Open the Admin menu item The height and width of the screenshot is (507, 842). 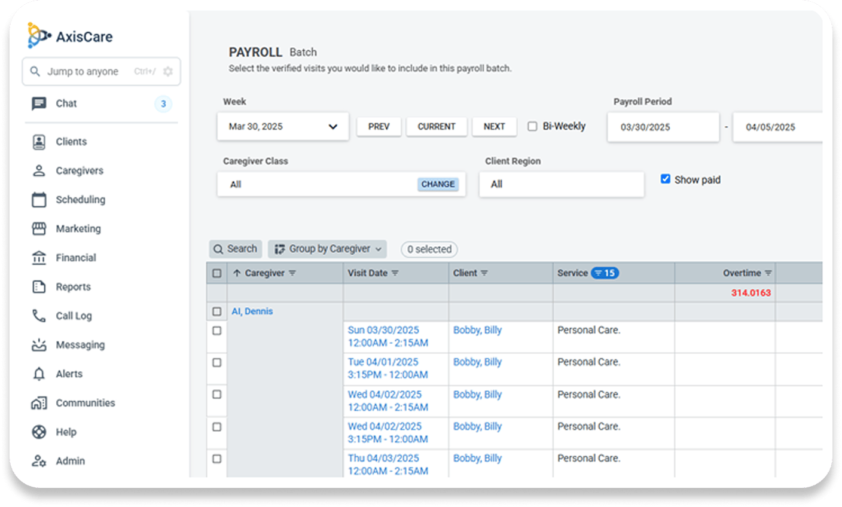coord(70,461)
